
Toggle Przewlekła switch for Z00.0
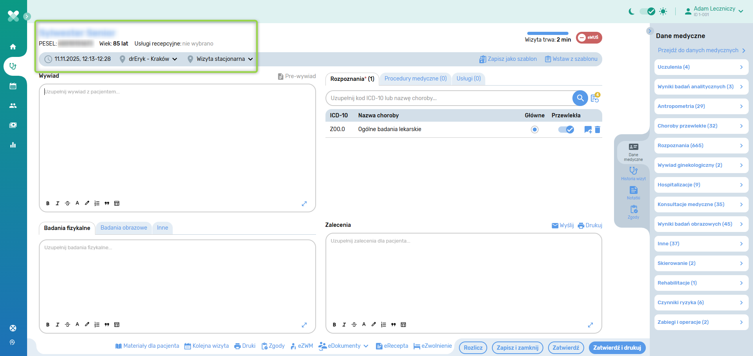click(566, 130)
